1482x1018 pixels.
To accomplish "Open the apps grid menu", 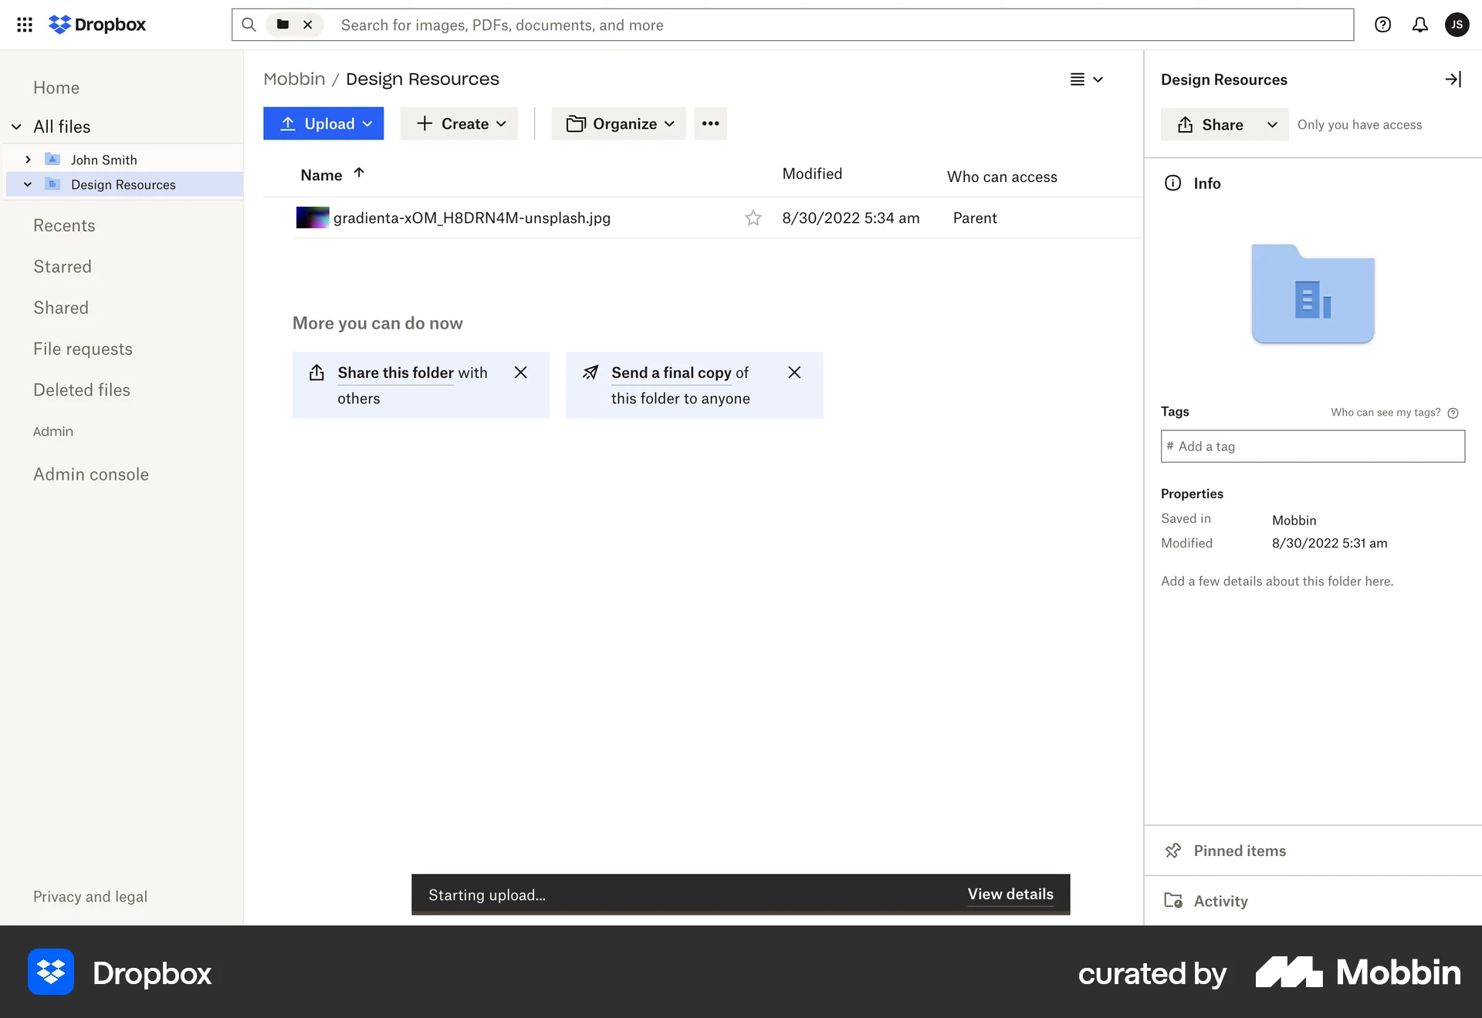I will (25, 25).
